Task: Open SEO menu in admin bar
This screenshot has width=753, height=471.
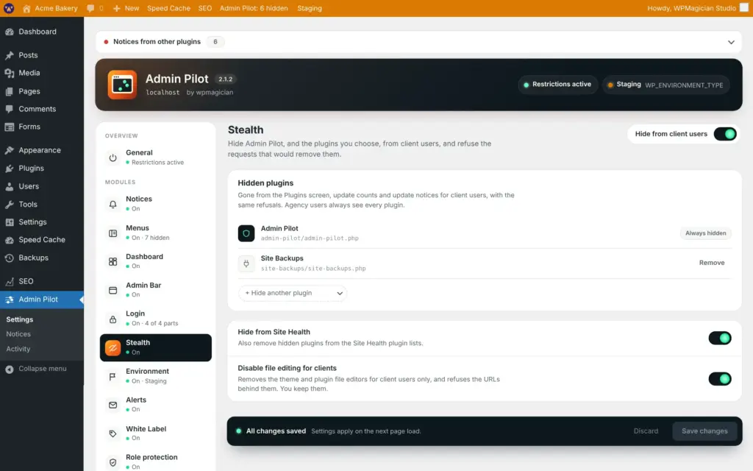Action: click(x=205, y=8)
